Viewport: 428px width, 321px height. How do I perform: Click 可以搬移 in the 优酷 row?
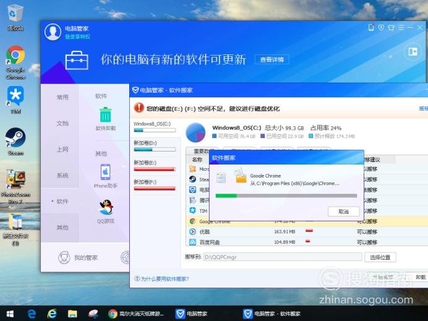click(367, 232)
